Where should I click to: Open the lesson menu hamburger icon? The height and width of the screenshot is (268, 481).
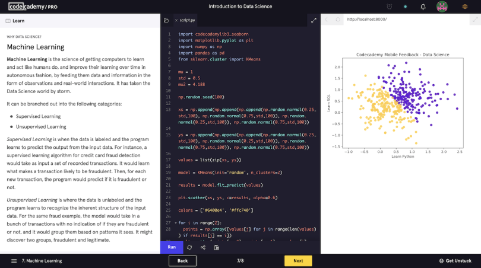click(x=14, y=261)
